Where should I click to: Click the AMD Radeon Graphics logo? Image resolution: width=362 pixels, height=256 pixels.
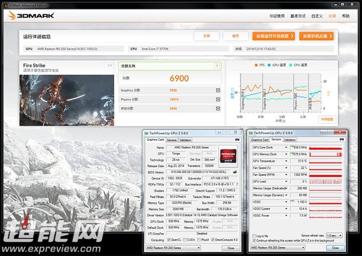[x=229, y=154]
